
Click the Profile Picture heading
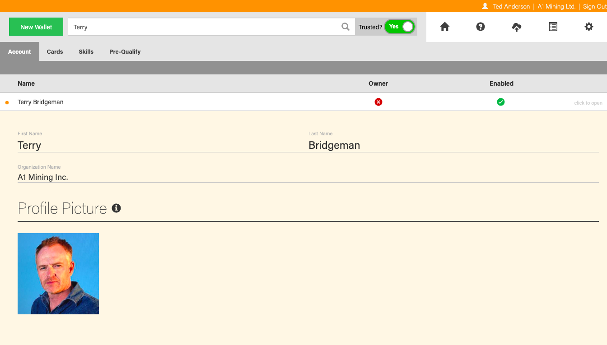62,208
